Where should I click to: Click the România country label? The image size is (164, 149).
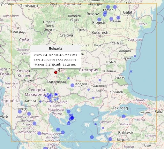[73, 4]
